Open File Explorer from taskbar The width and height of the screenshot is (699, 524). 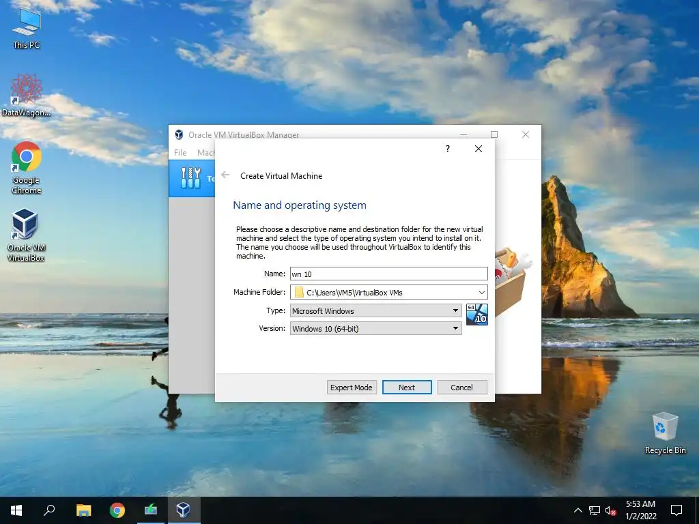83,510
